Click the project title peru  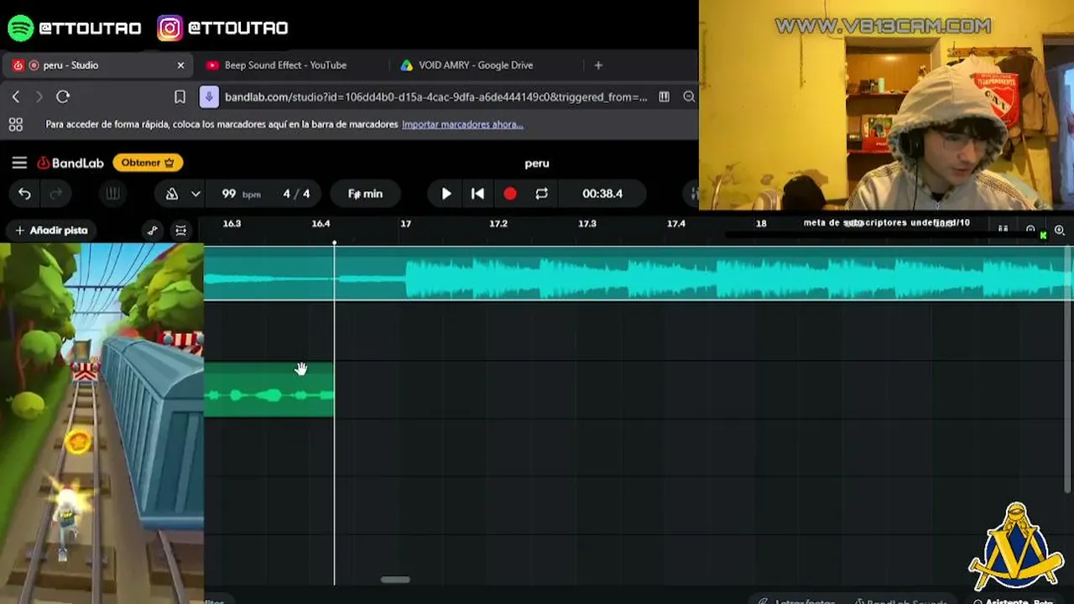[537, 164]
